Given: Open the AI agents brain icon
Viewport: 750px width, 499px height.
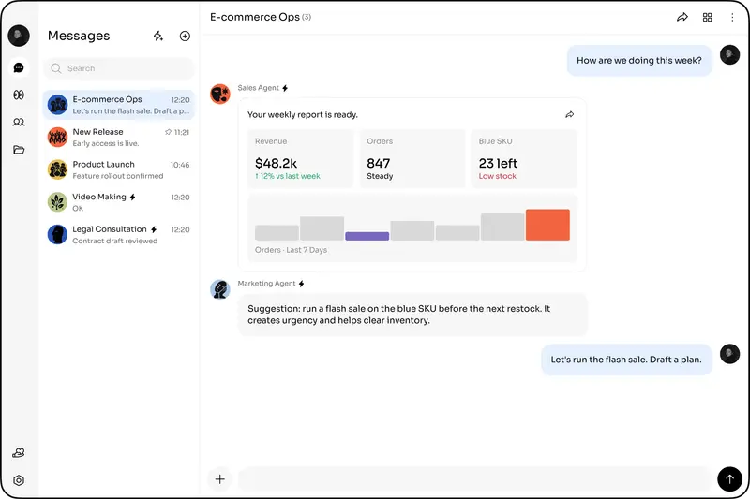Looking at the screenshot, I should [19, 95].
